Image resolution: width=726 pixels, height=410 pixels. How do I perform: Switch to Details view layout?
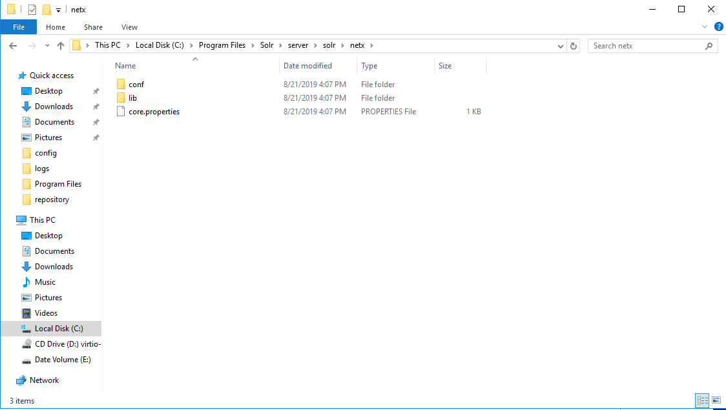702,401
